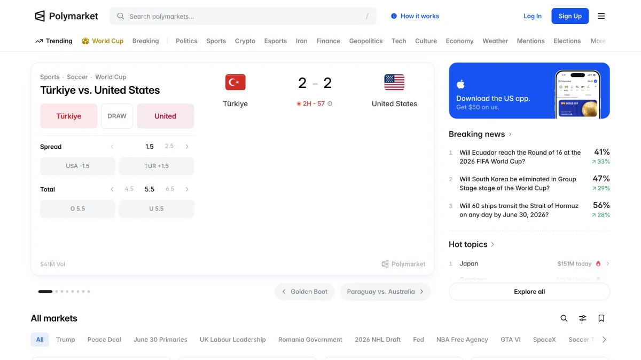The width and height of the screenshot is (641, 360).
Task: Select the Peace Deal chip
Action: [104, 340]
